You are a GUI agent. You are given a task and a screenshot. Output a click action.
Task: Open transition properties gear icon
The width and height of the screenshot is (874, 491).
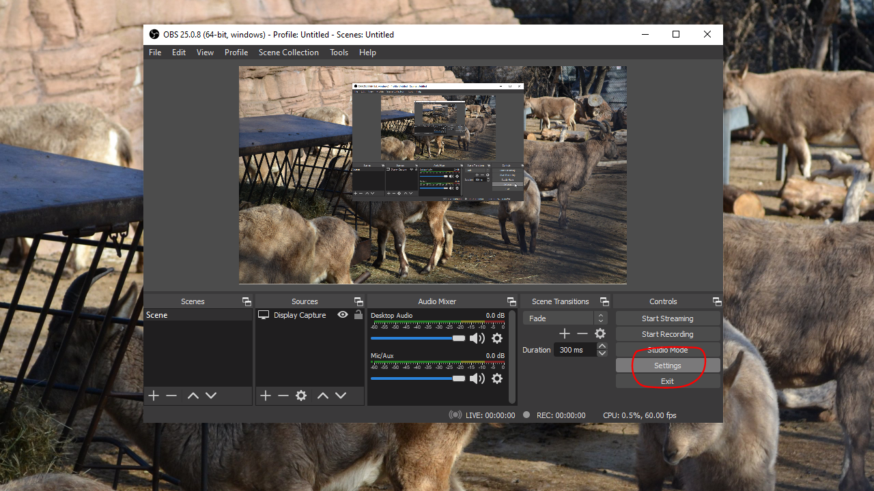[600, 333]
